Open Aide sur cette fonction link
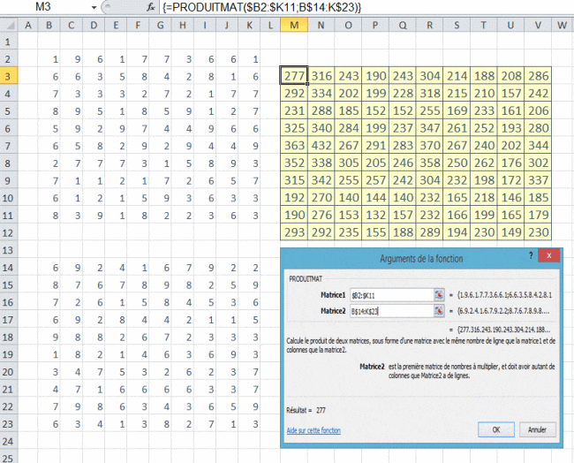Viewport: 574px width, 463px height. (313, 430)
